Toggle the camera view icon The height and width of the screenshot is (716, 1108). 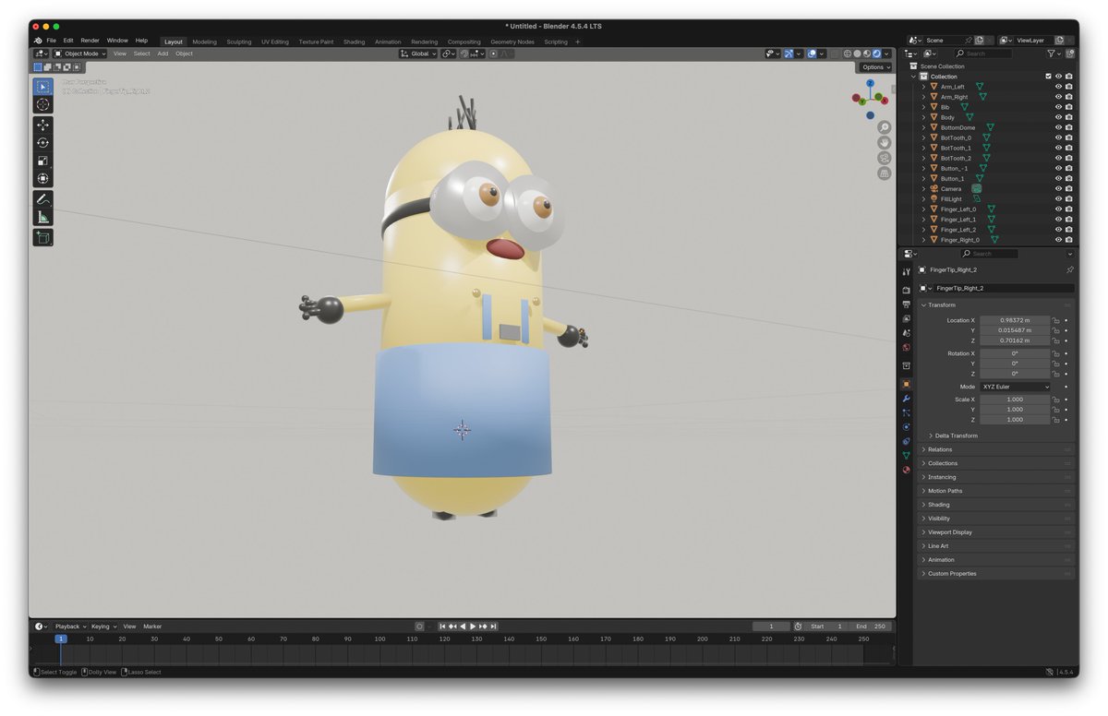(x=884, y=158)
